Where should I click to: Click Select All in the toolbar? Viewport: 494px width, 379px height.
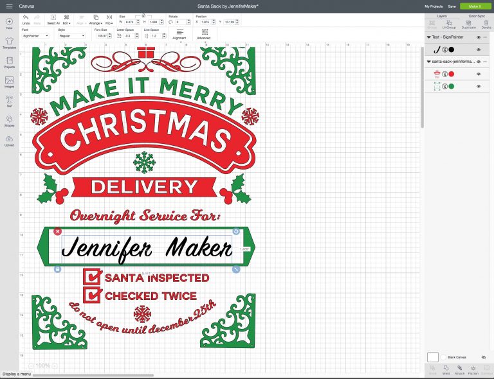click(x=53, y=19)
